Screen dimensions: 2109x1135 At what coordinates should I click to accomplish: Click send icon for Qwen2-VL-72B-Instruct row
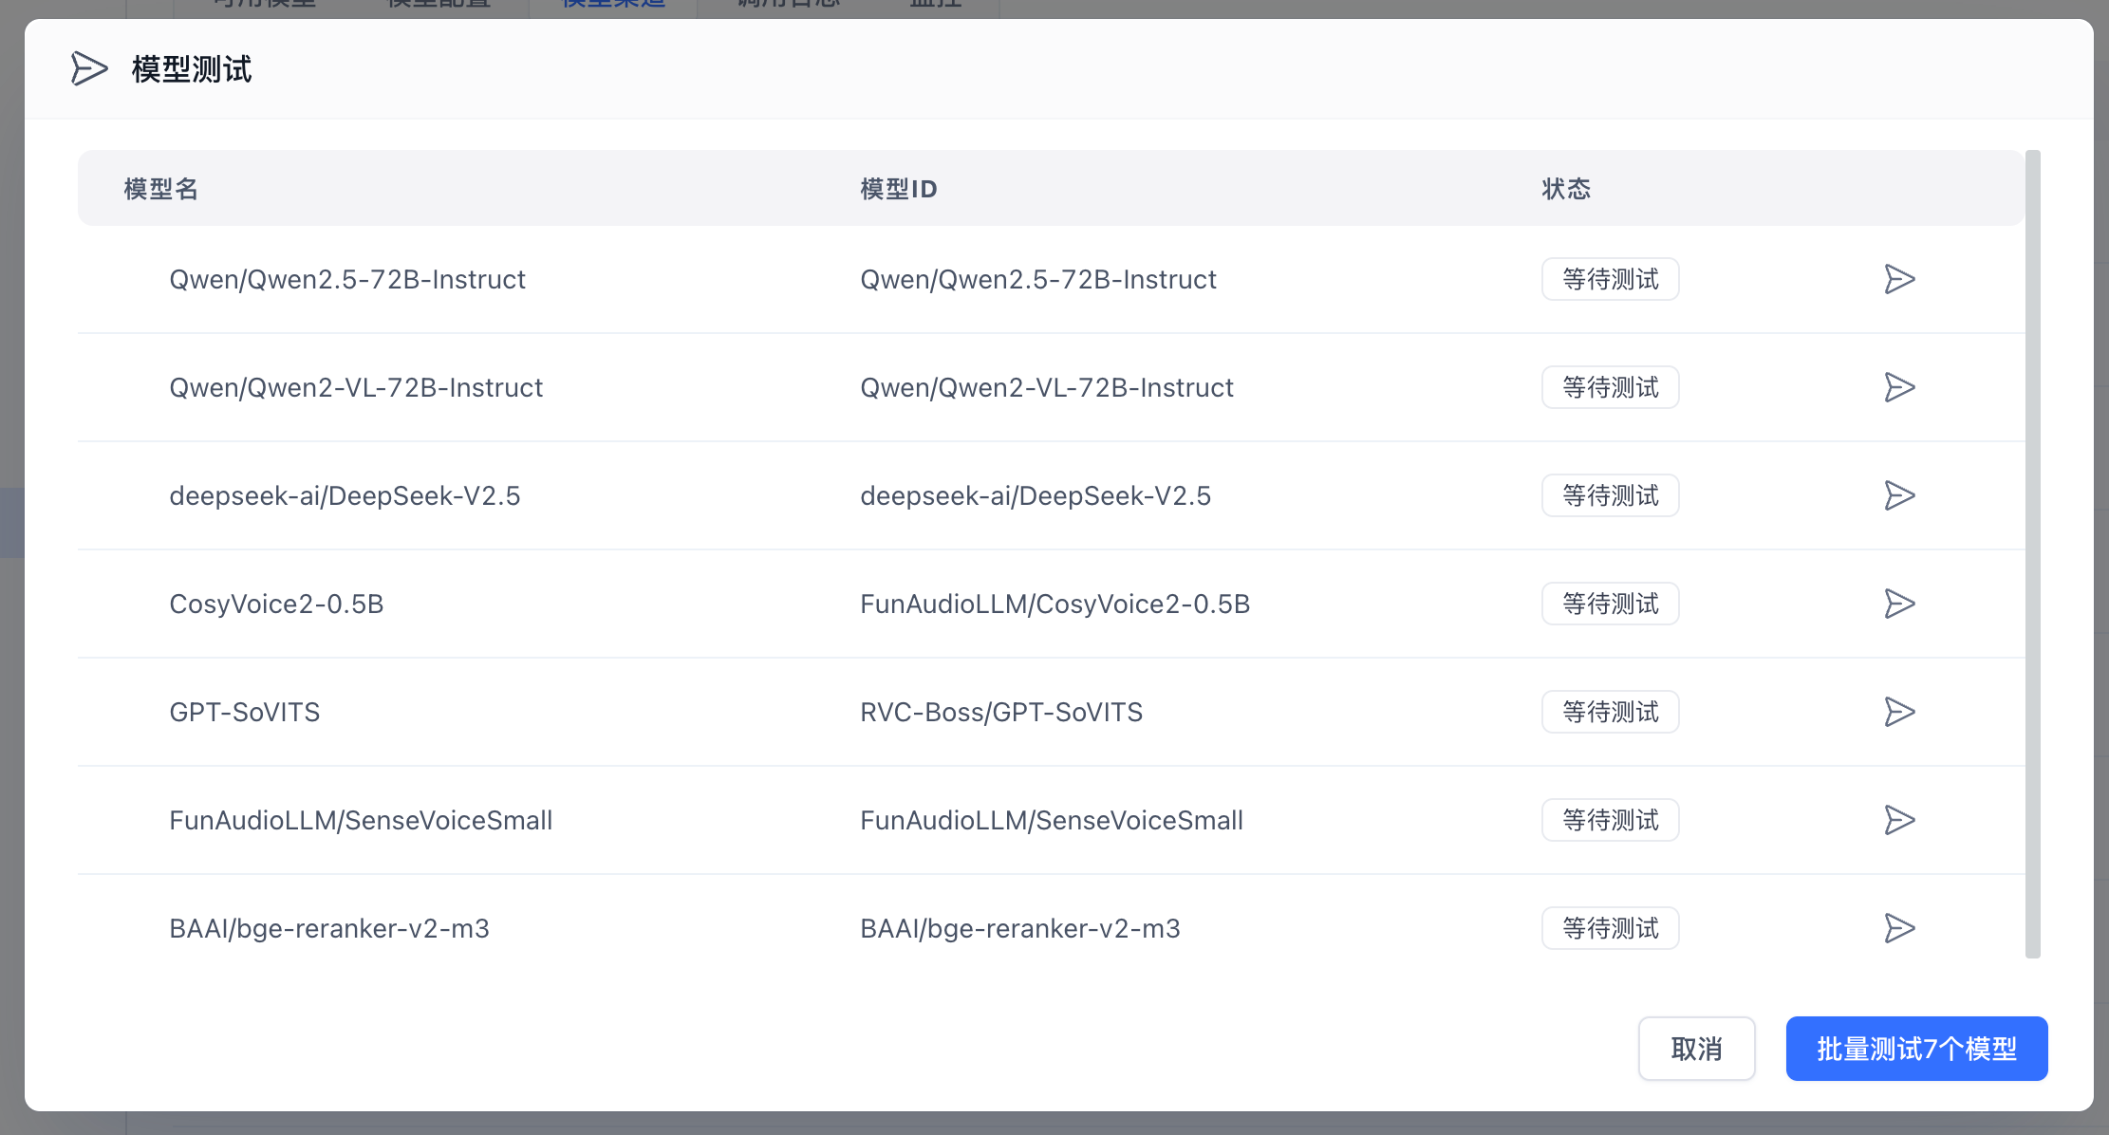coord(1898,387)
